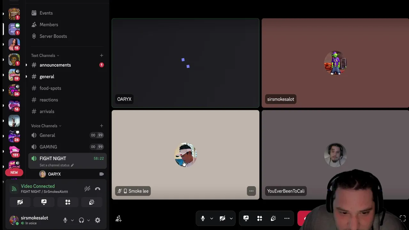Open the lips server with 151 badge
This screenshot has height=230, width=409.
point(14,151)
